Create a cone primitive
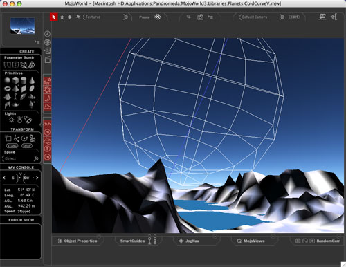This screenshot has height=267, width=346. click(x=32, y=80)
